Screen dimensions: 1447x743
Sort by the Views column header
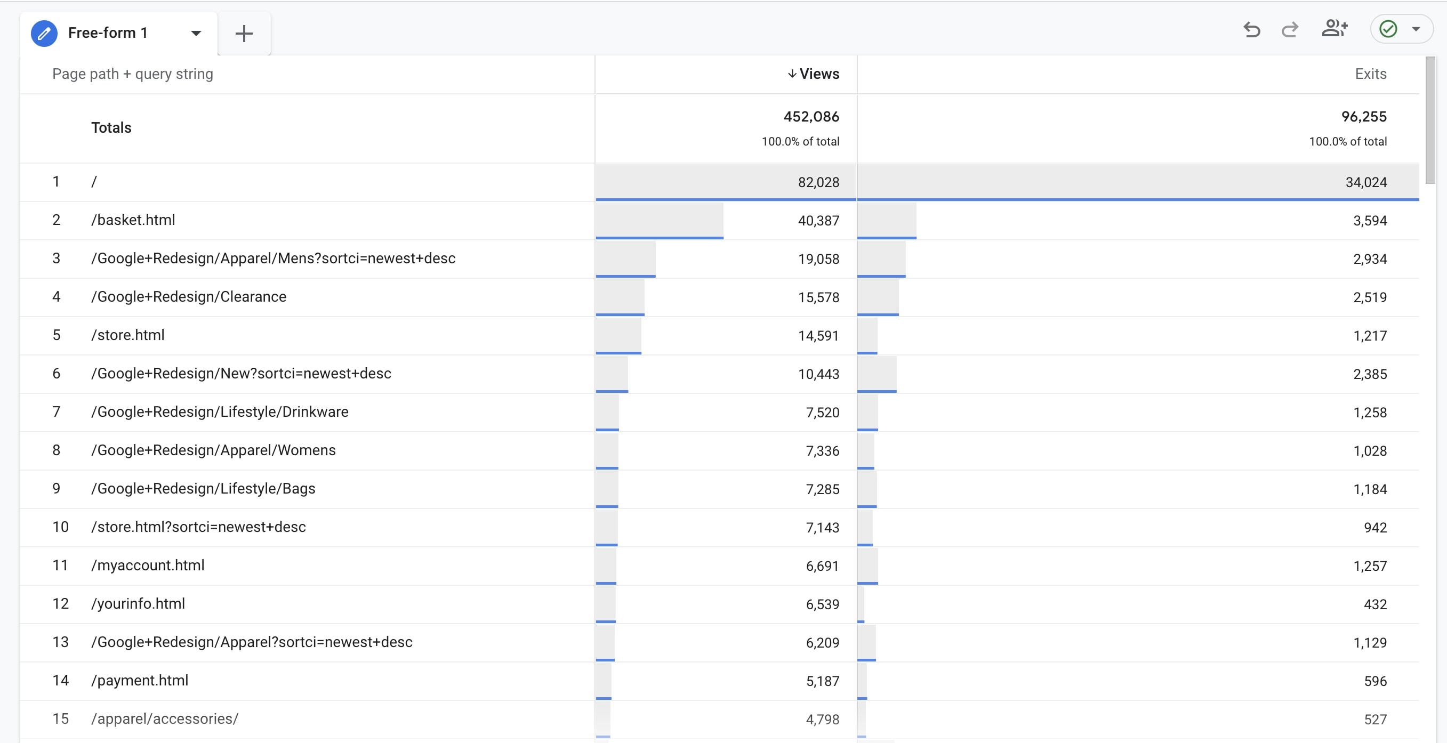pos(819,74)
